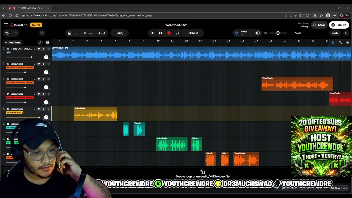Click track 02 pan knob
Image resolution: width=352 pixels, height=198 pixels.
pos(46,72)
